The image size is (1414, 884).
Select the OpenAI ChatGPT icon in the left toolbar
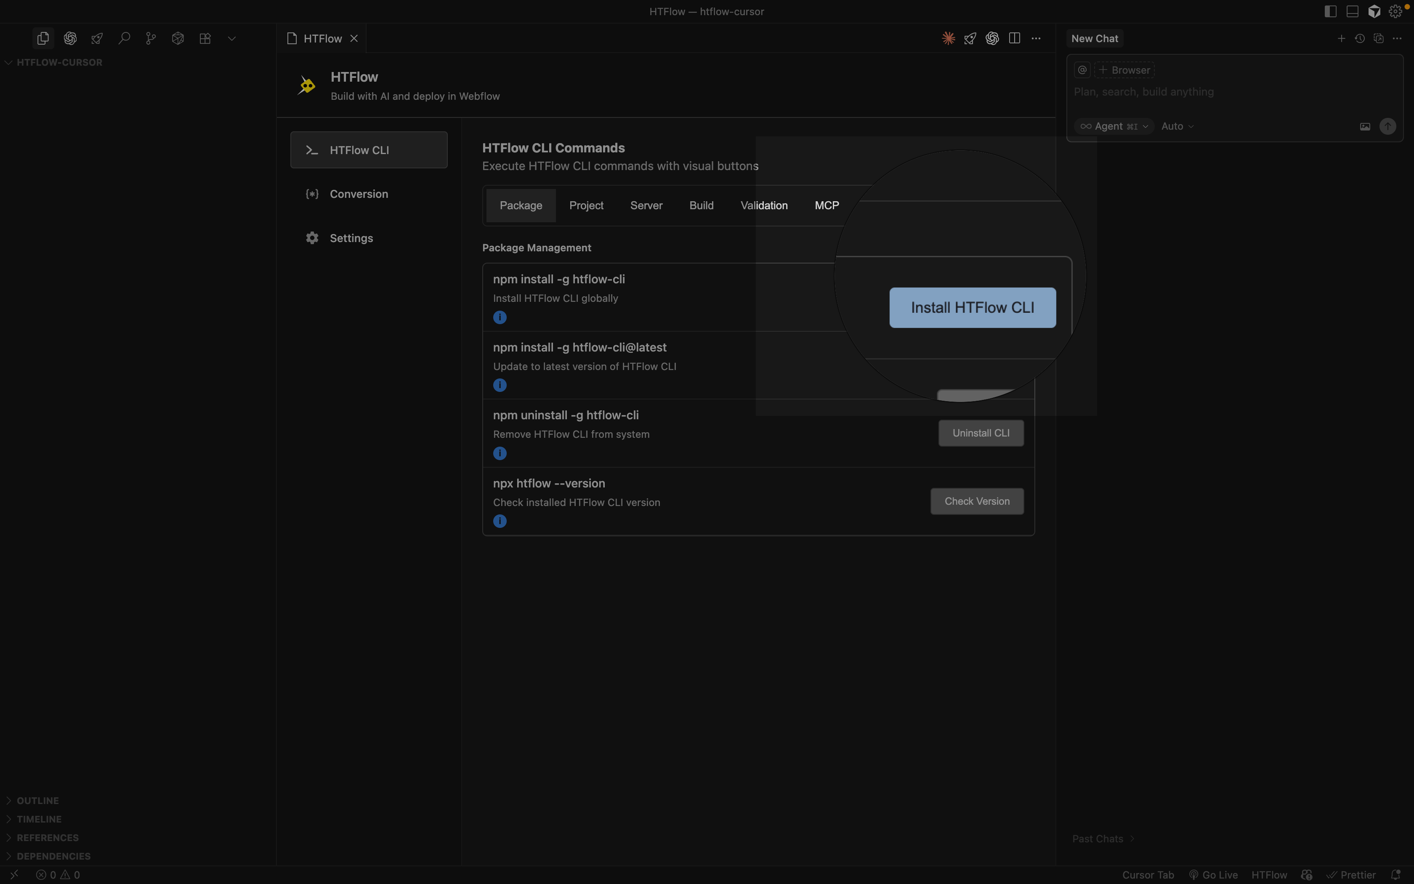70,38
